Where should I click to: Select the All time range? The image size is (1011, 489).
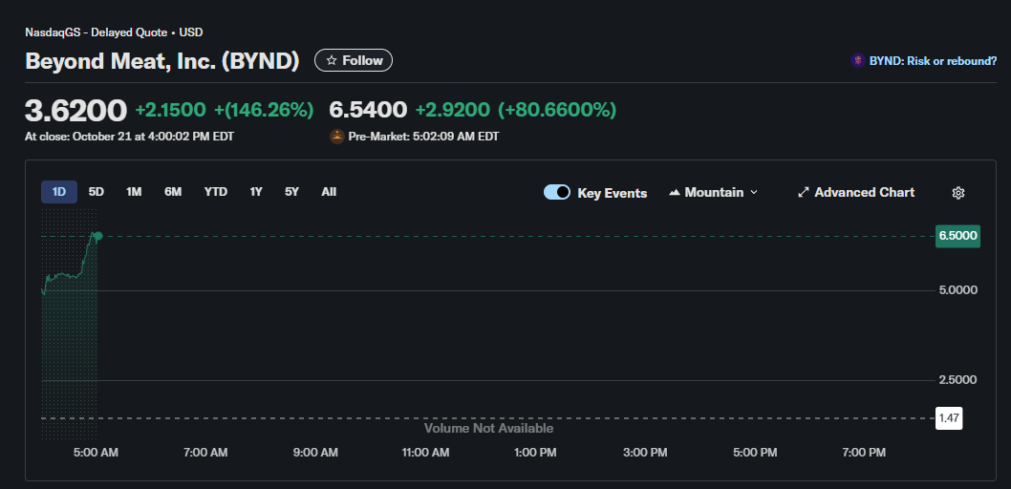click(x=329, y=192)
